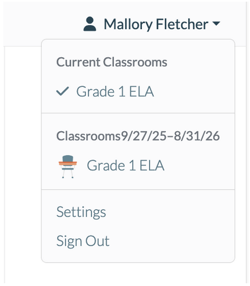Viewport: 250px width, 286px height.
Task: Sign Out of the account
Action: tap(83, 241)
